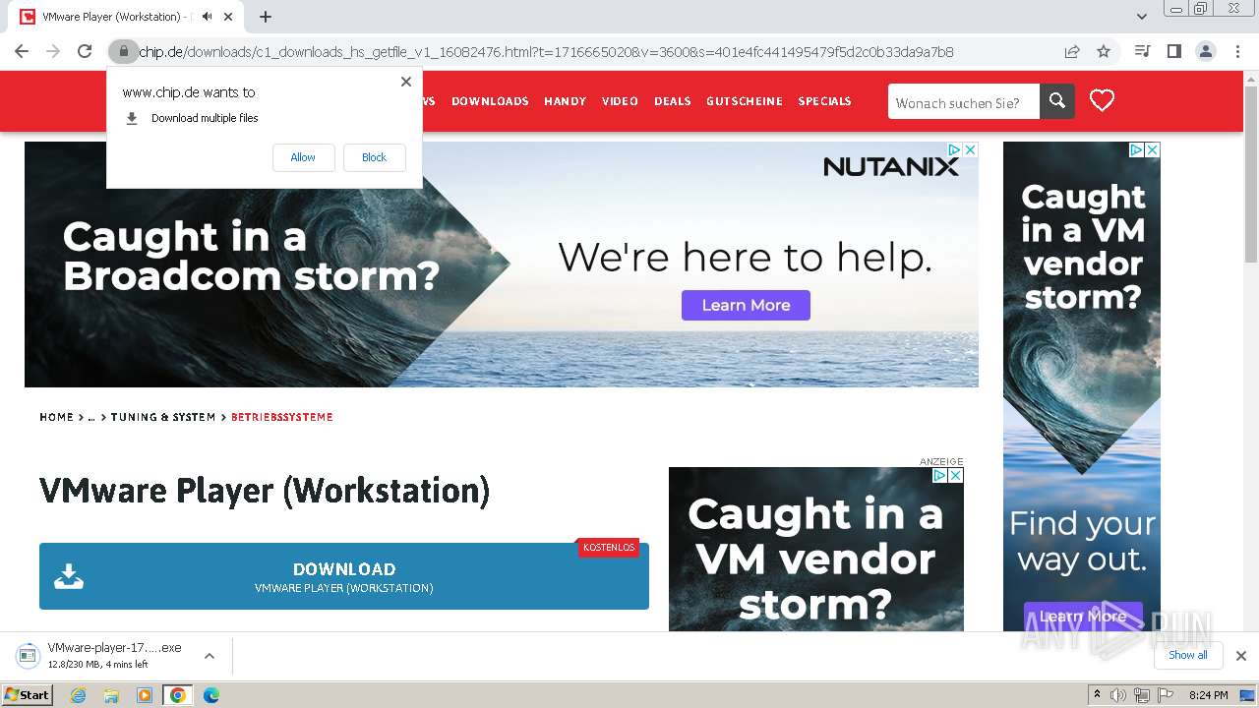Open the HANDY nav menu
This screenshot has width=1259, height=708.
coord(565,101)
